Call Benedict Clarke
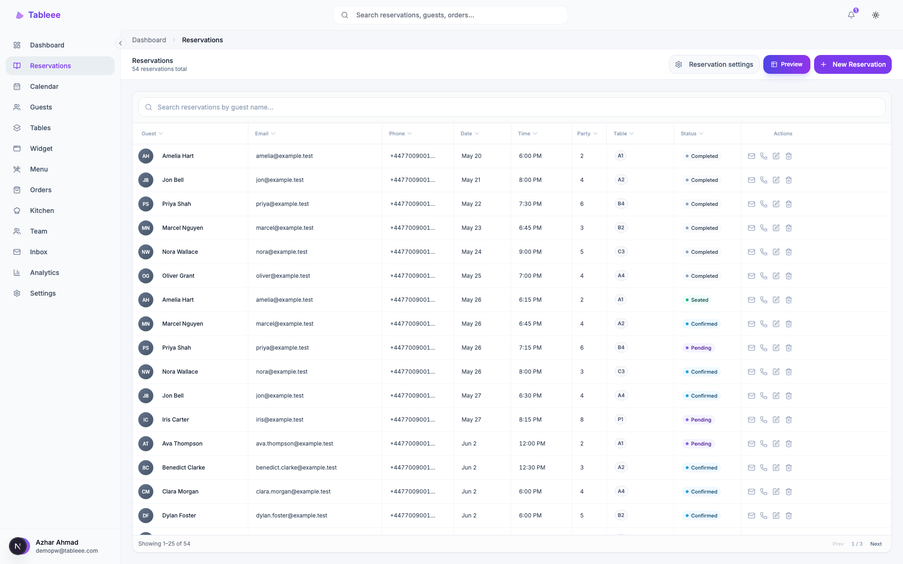903x564 pixels. (764, 468)
